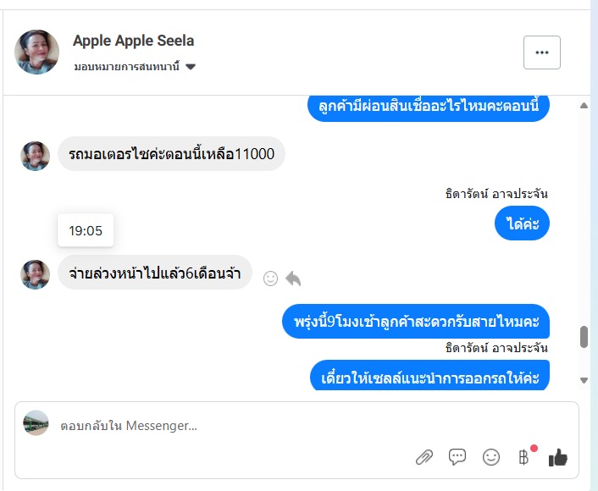Send a thumbs-up like
Viewport: 598px width, 491px height.
click(x=557, y=457)
